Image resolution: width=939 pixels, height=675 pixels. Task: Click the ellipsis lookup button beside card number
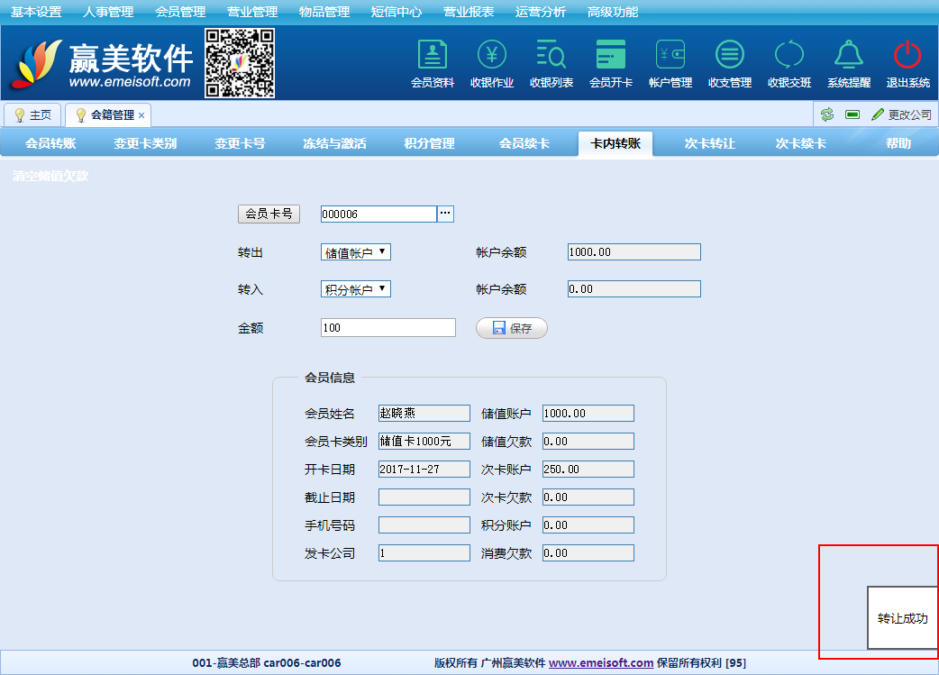(x=445, y=214)
